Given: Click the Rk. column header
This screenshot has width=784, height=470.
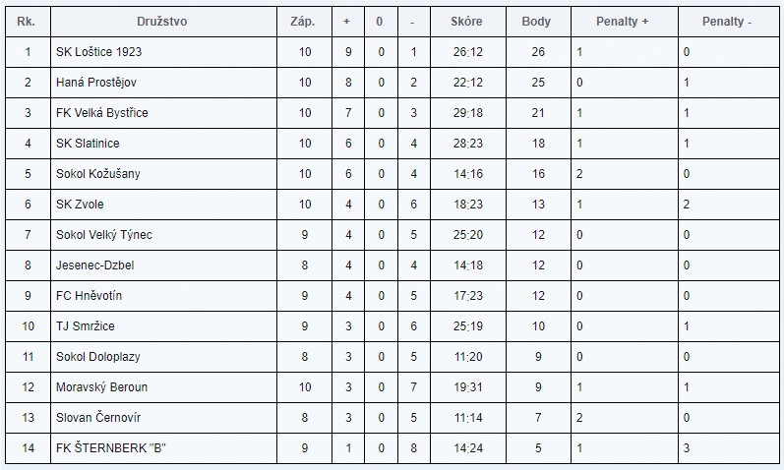Looking at the screenshot, I should click(27, 21).
